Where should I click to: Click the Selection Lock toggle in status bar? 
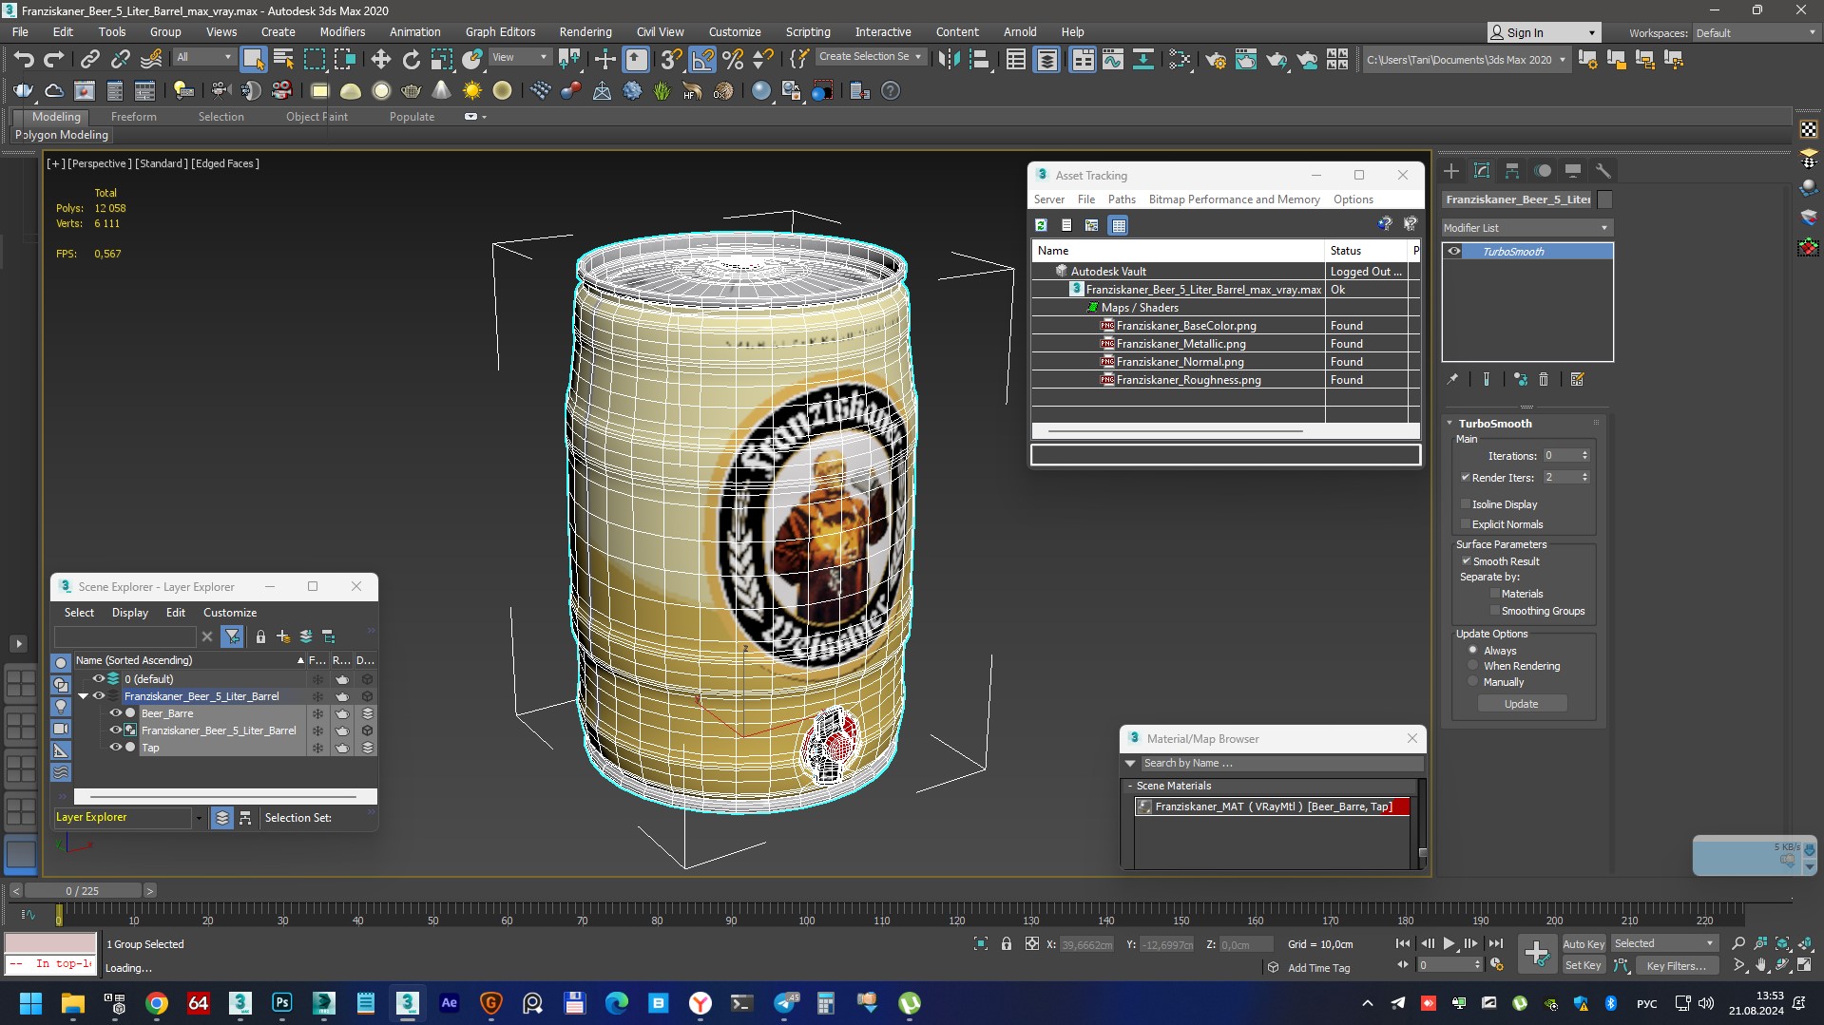[x=1007, y=943]
